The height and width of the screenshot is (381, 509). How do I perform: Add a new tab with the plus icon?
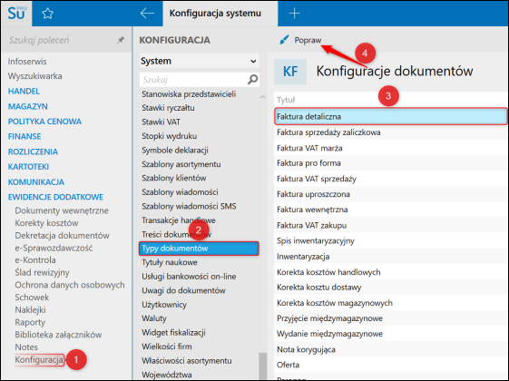click(295, 14)
